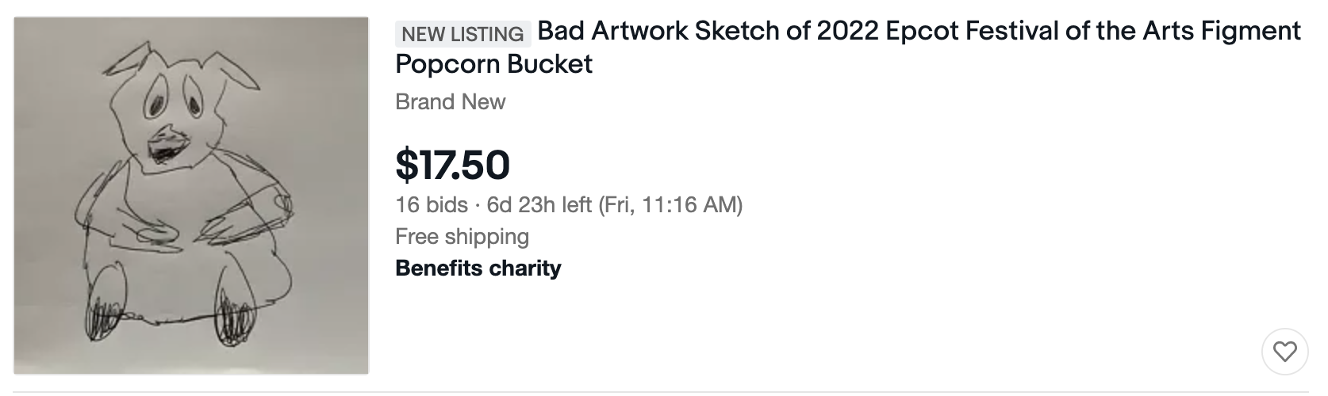Click the sketched creature's scribbled mouth
Image resolution: width=1328 pixels, height=396 pixels.
point(168,147)
